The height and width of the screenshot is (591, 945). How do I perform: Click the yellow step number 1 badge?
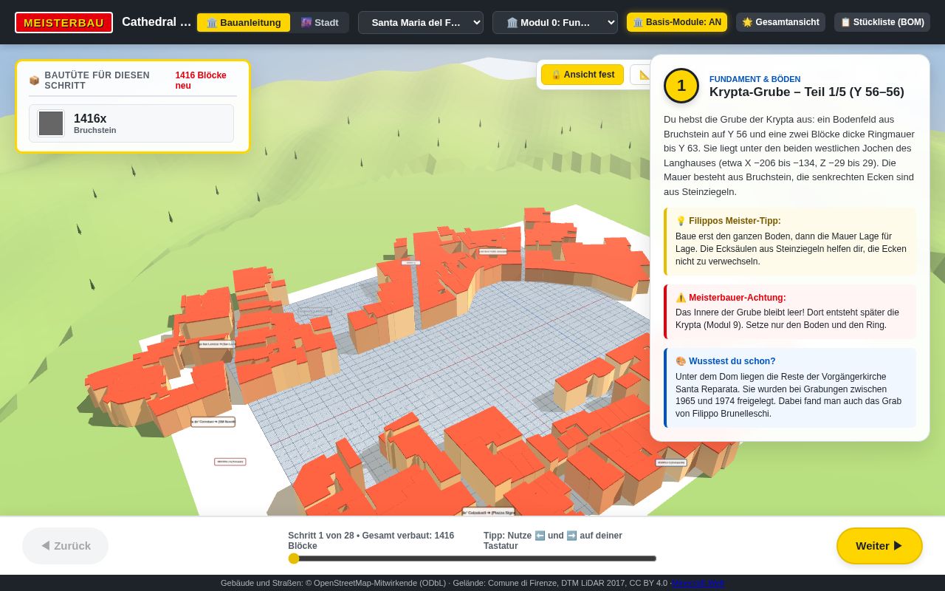pyautogui.click(x=681, y=86)
